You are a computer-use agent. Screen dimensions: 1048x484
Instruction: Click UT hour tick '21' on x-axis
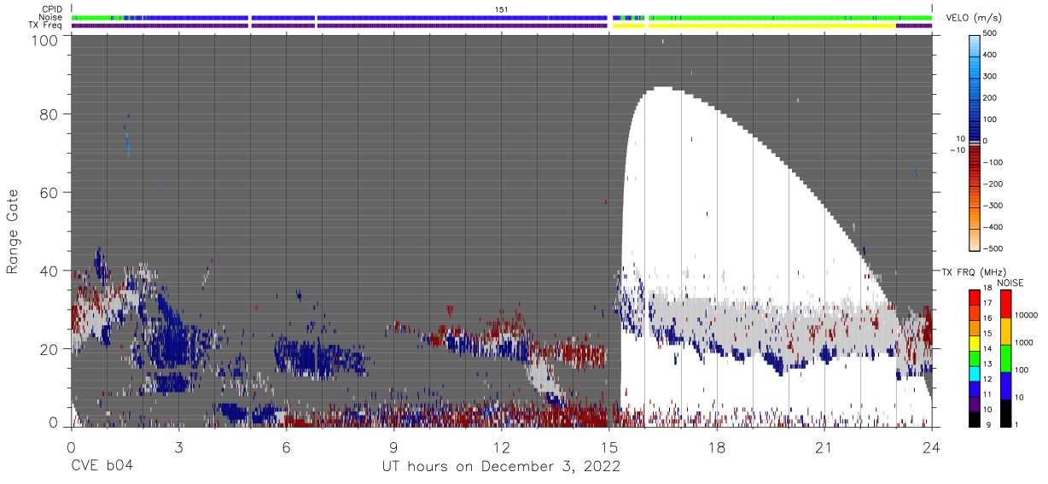[x=824, y=447]
